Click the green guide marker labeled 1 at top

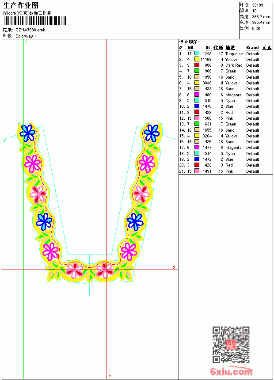pos(27,42)
